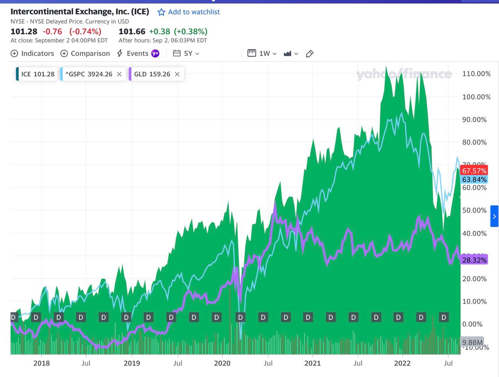Open the last dividend D marker on the chart
This screenshot has width=499, height=377.
(444, 317)
